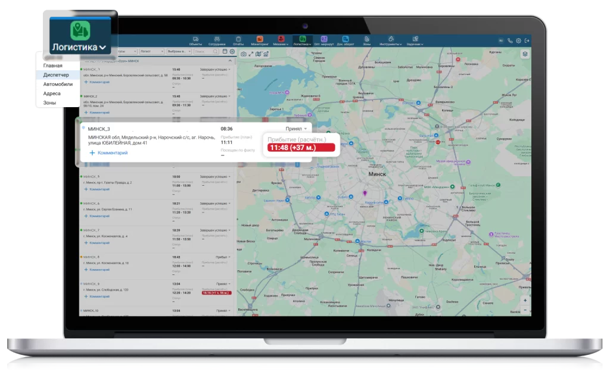Collapse the МИНСК route group chevron

point(231,61)
